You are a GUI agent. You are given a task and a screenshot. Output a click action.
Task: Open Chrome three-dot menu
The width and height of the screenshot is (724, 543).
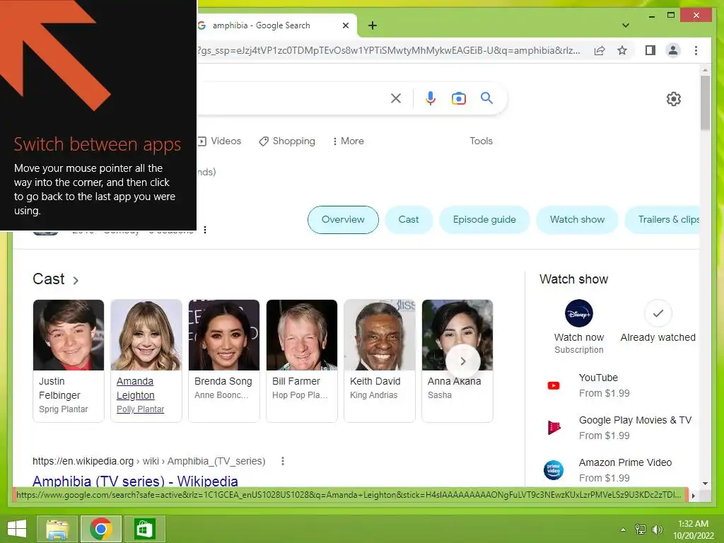tap(696, 50)
